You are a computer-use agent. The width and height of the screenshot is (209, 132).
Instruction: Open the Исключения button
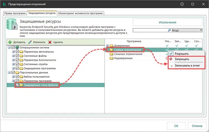pyautogui.click(x=167, y=22)
